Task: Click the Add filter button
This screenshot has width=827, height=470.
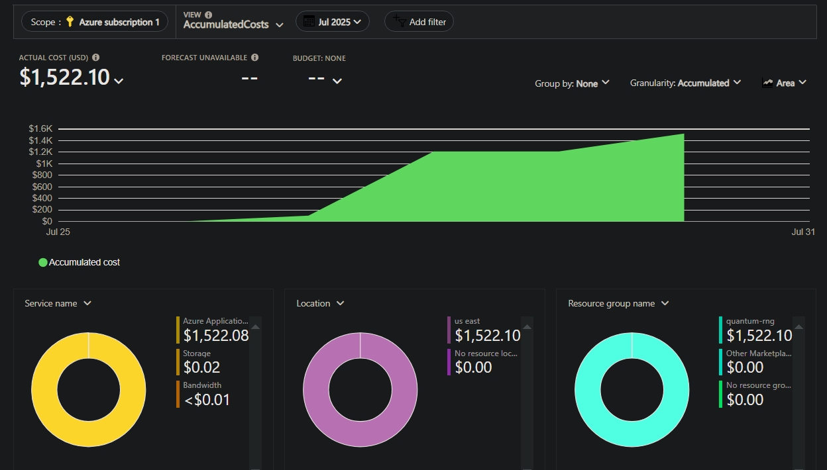Action: tap(419, 22)
